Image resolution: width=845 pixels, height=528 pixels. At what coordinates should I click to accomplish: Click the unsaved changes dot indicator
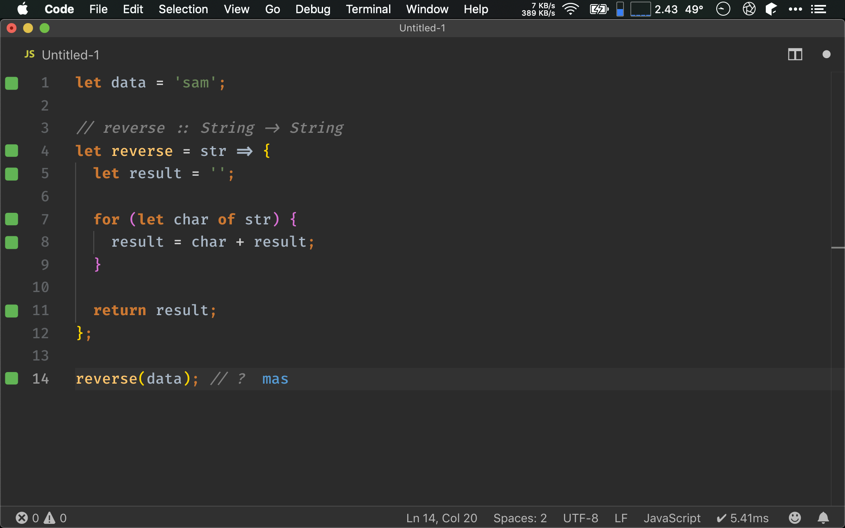(826, 54)
